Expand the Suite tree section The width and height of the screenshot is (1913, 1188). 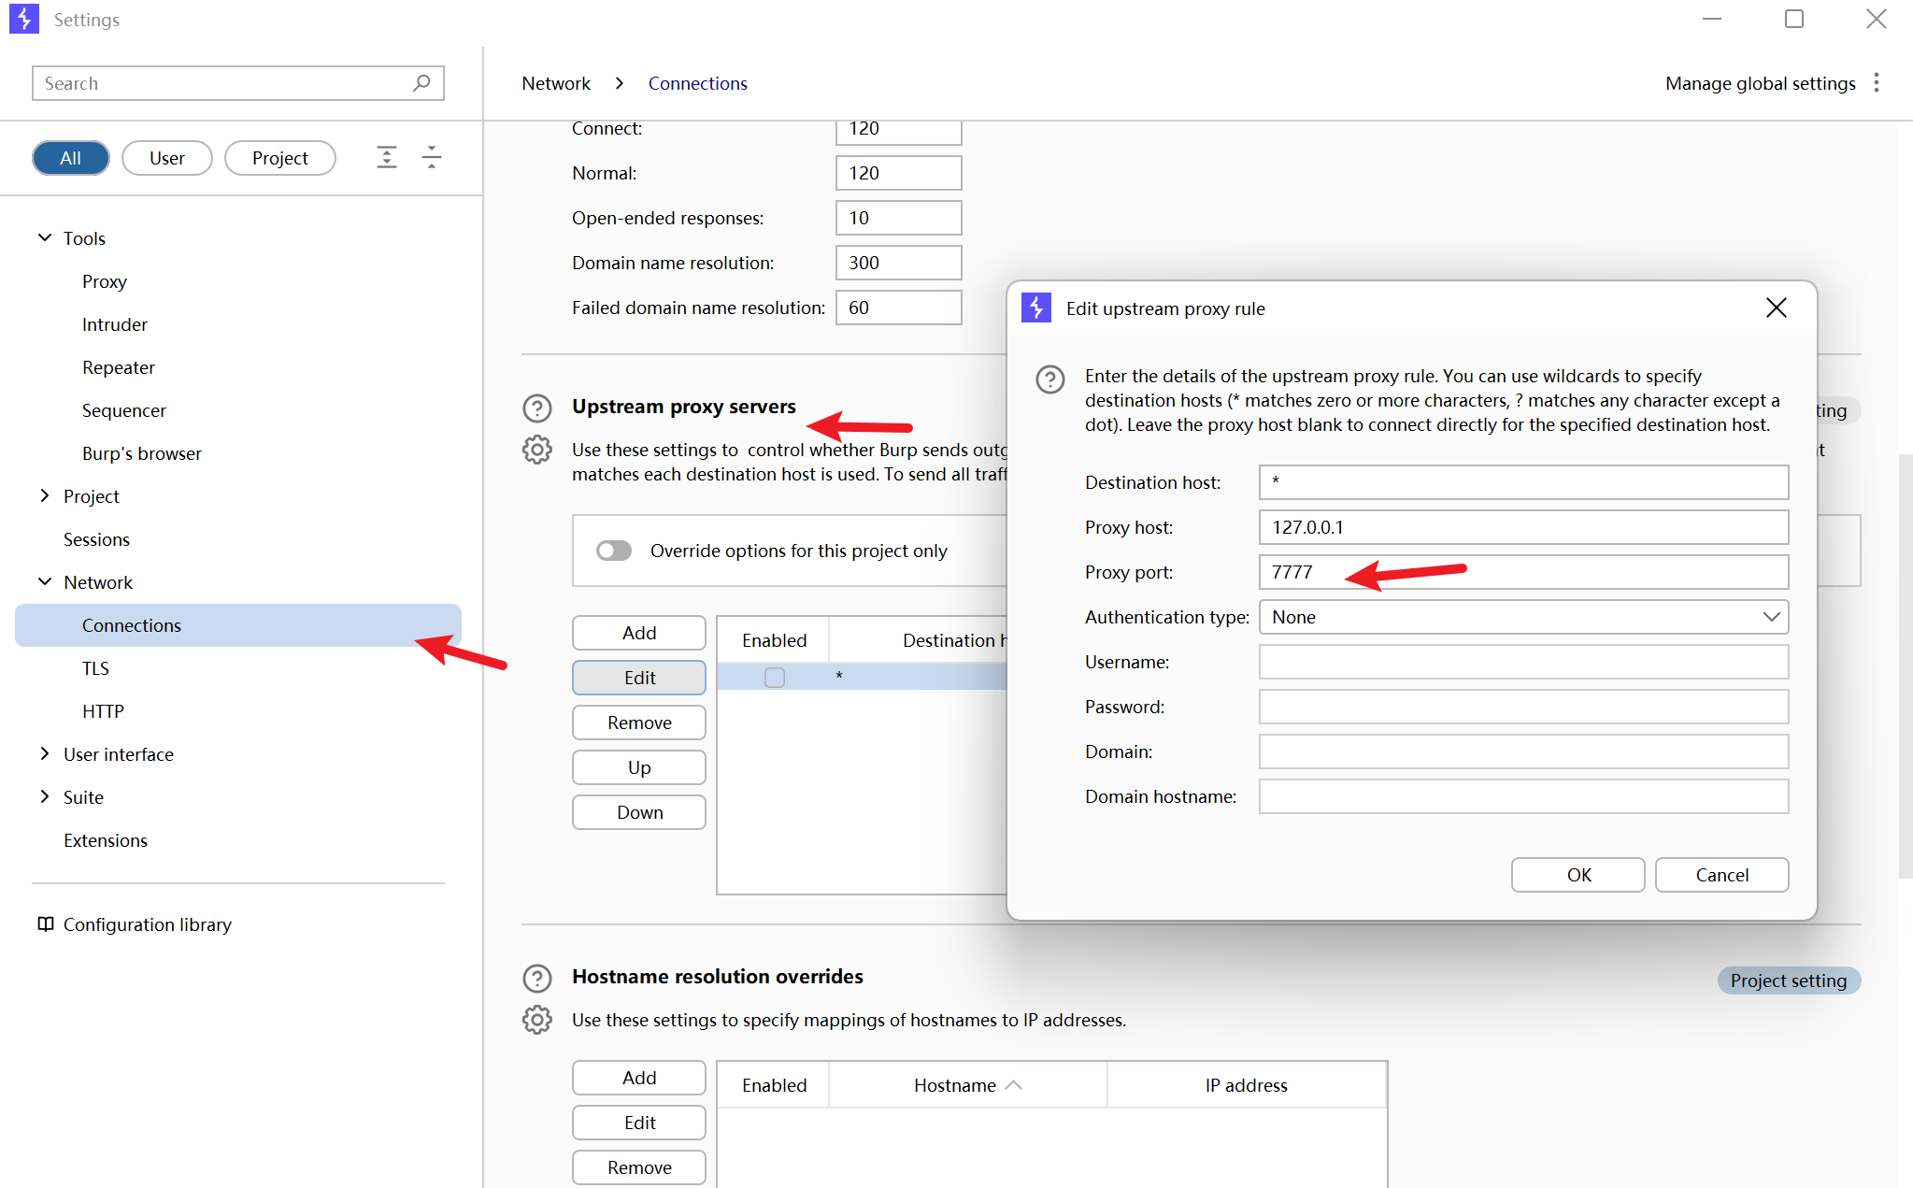click(45, 796)
